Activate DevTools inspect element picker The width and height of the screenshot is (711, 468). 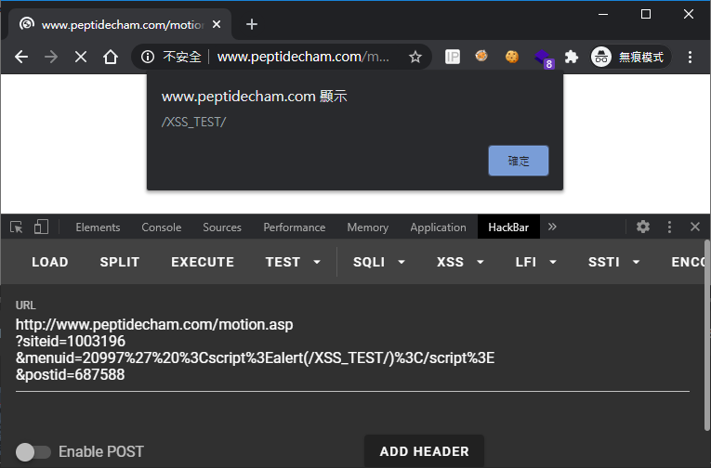[x=17, y=227]
